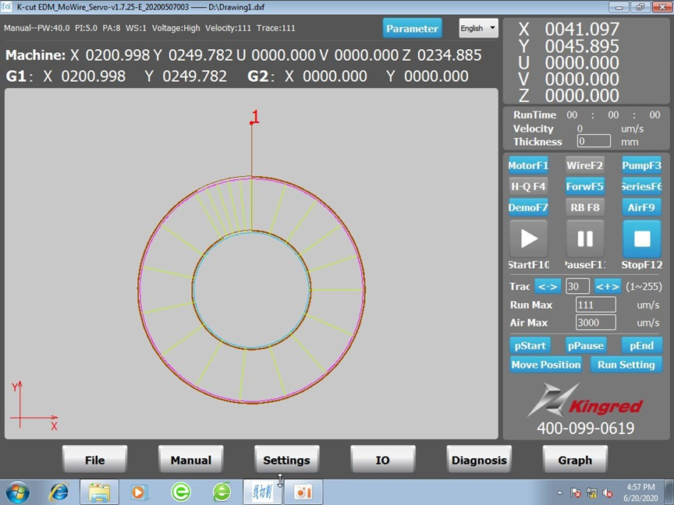Open Internet Explorer from the taskbar
This screenshot has height=505, width=674.
pos(59,492)
